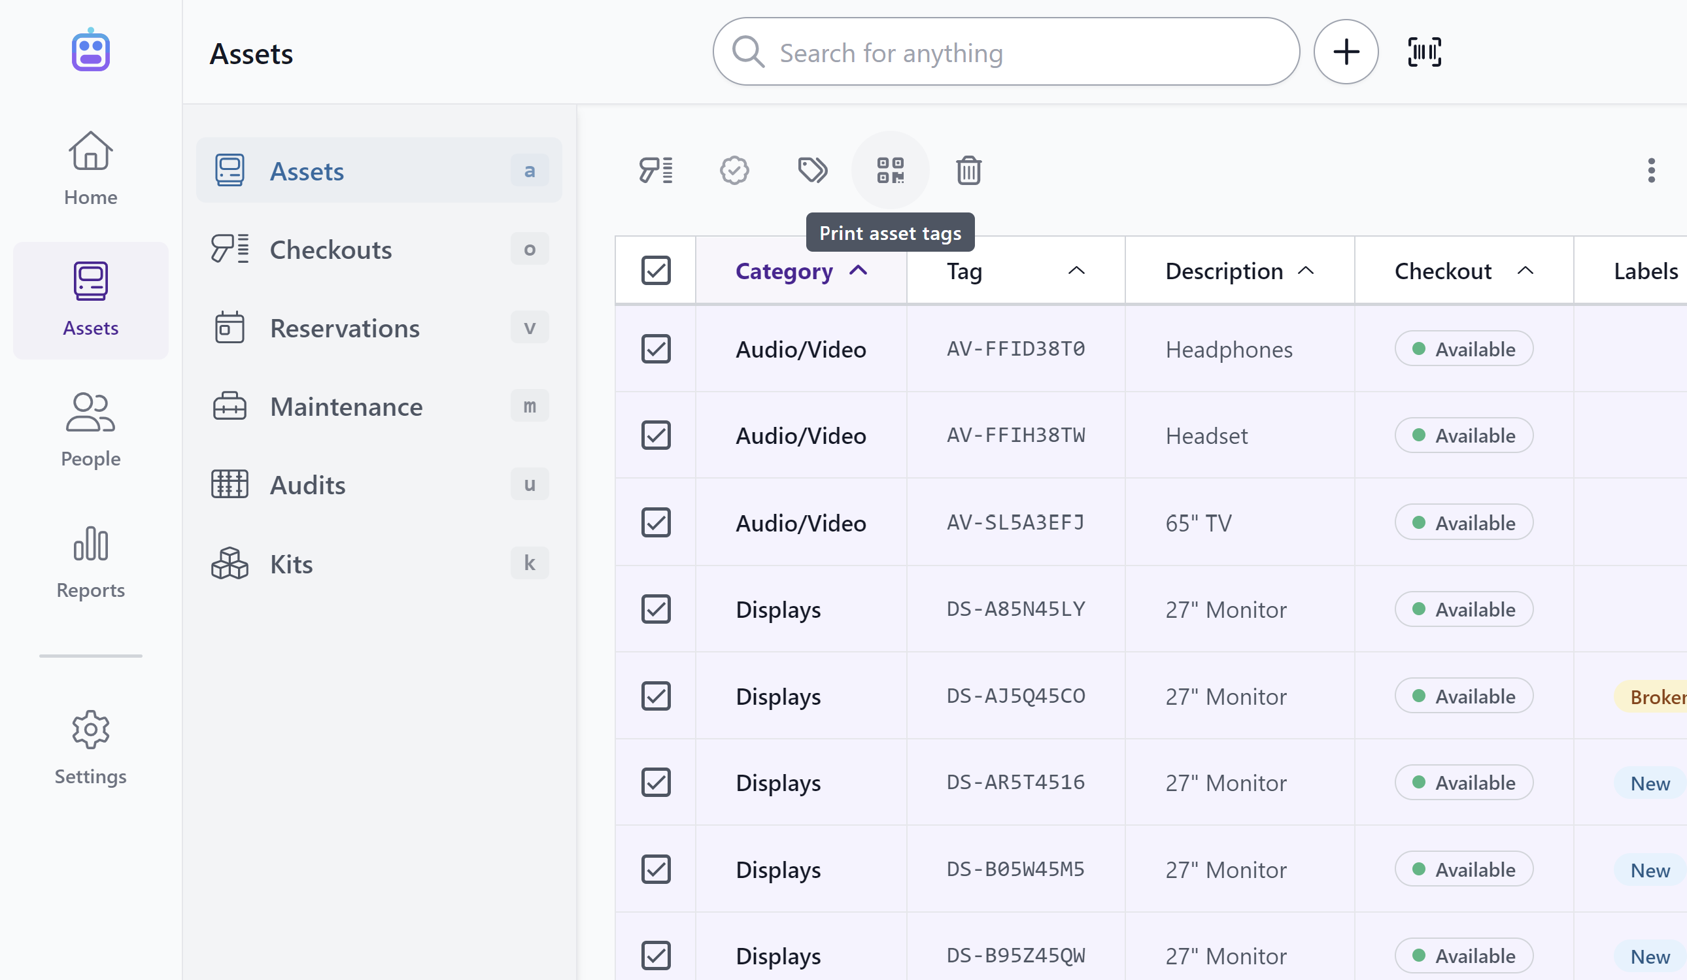
Task: Uncheck the DS-B05W45M5 row checkbox
Action: tap(655, 869)
